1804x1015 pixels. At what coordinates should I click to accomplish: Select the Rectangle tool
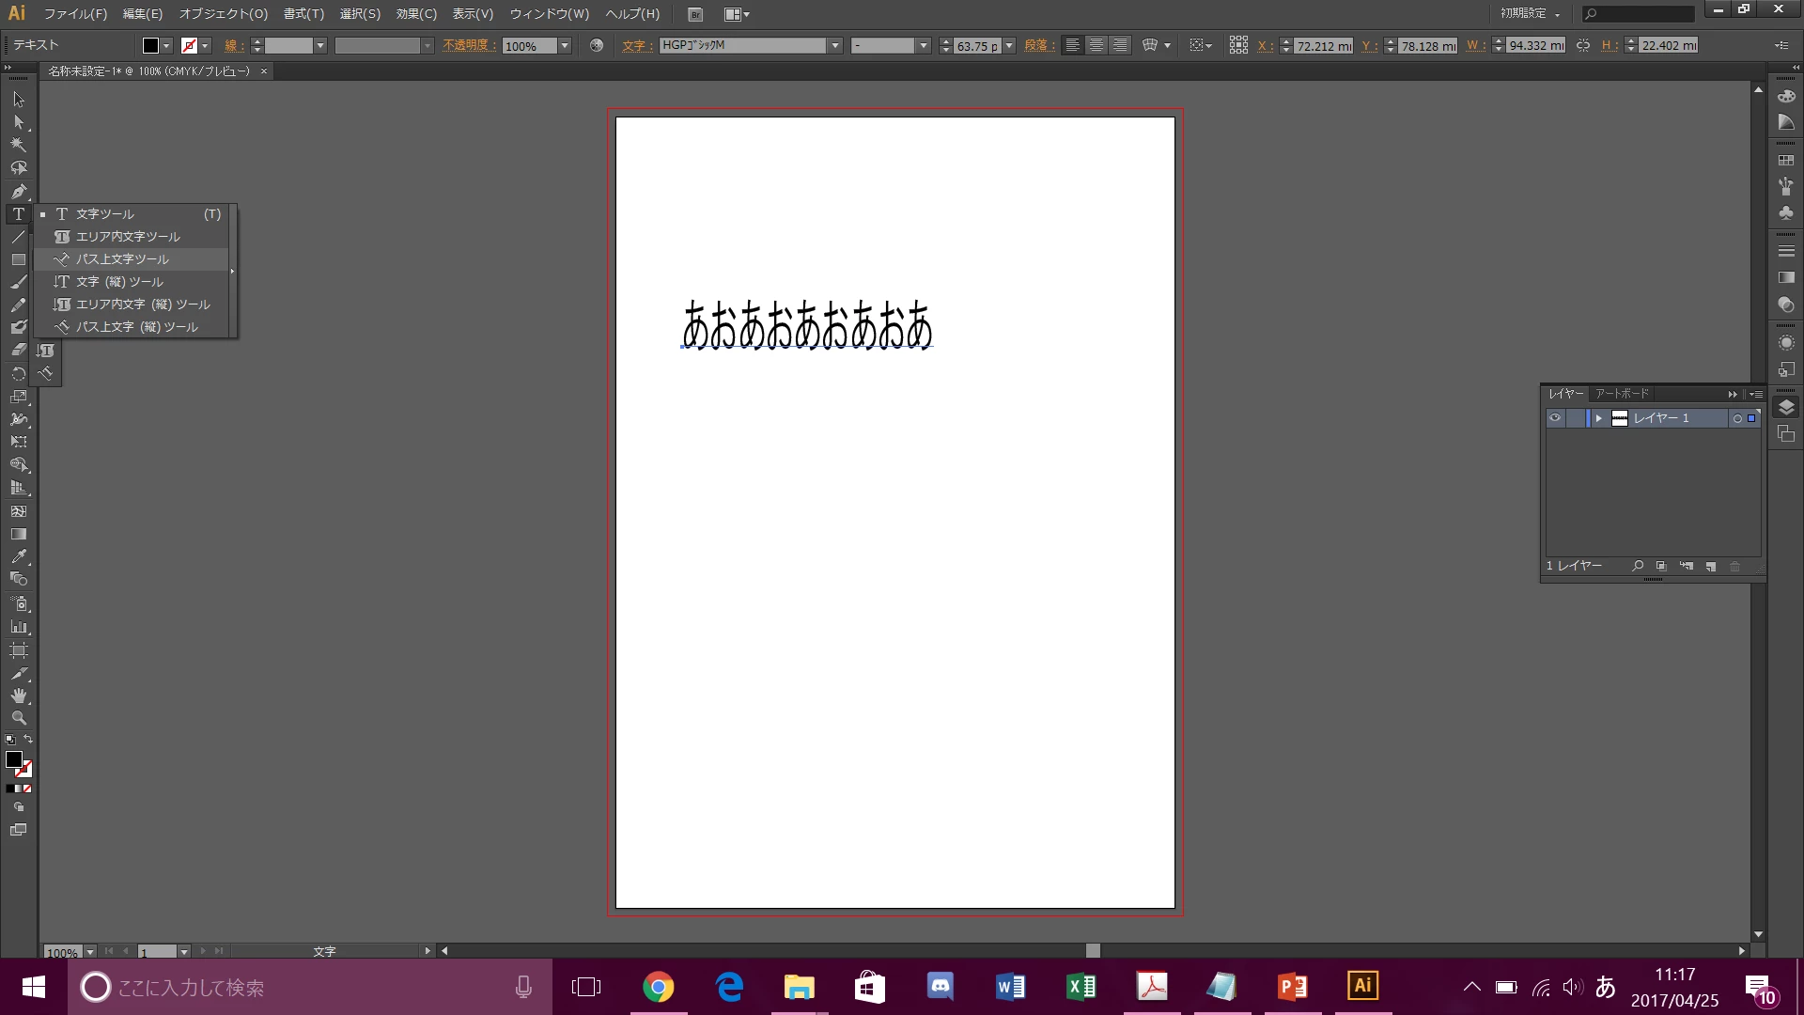tap(18, 259)
